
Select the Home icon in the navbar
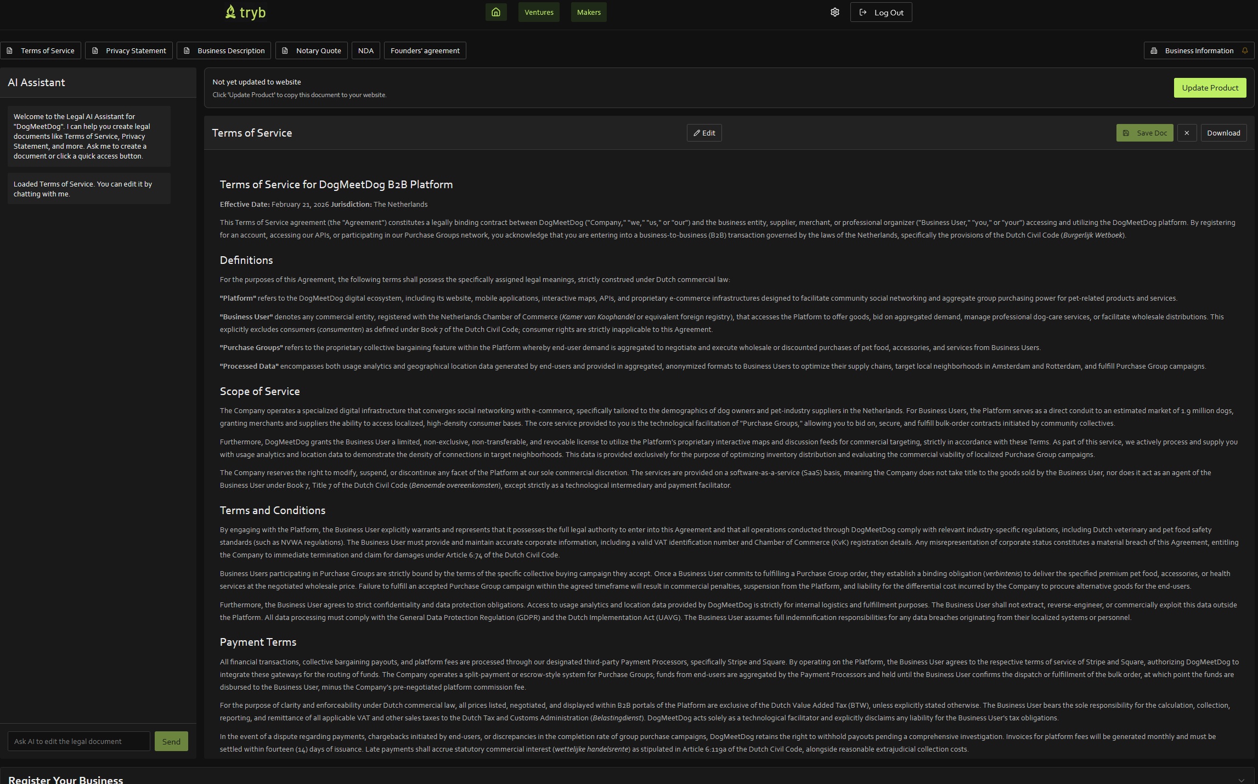495,12
